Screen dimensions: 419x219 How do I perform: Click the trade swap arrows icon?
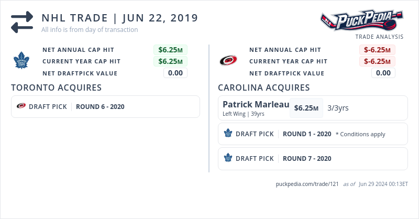point(21,22)
